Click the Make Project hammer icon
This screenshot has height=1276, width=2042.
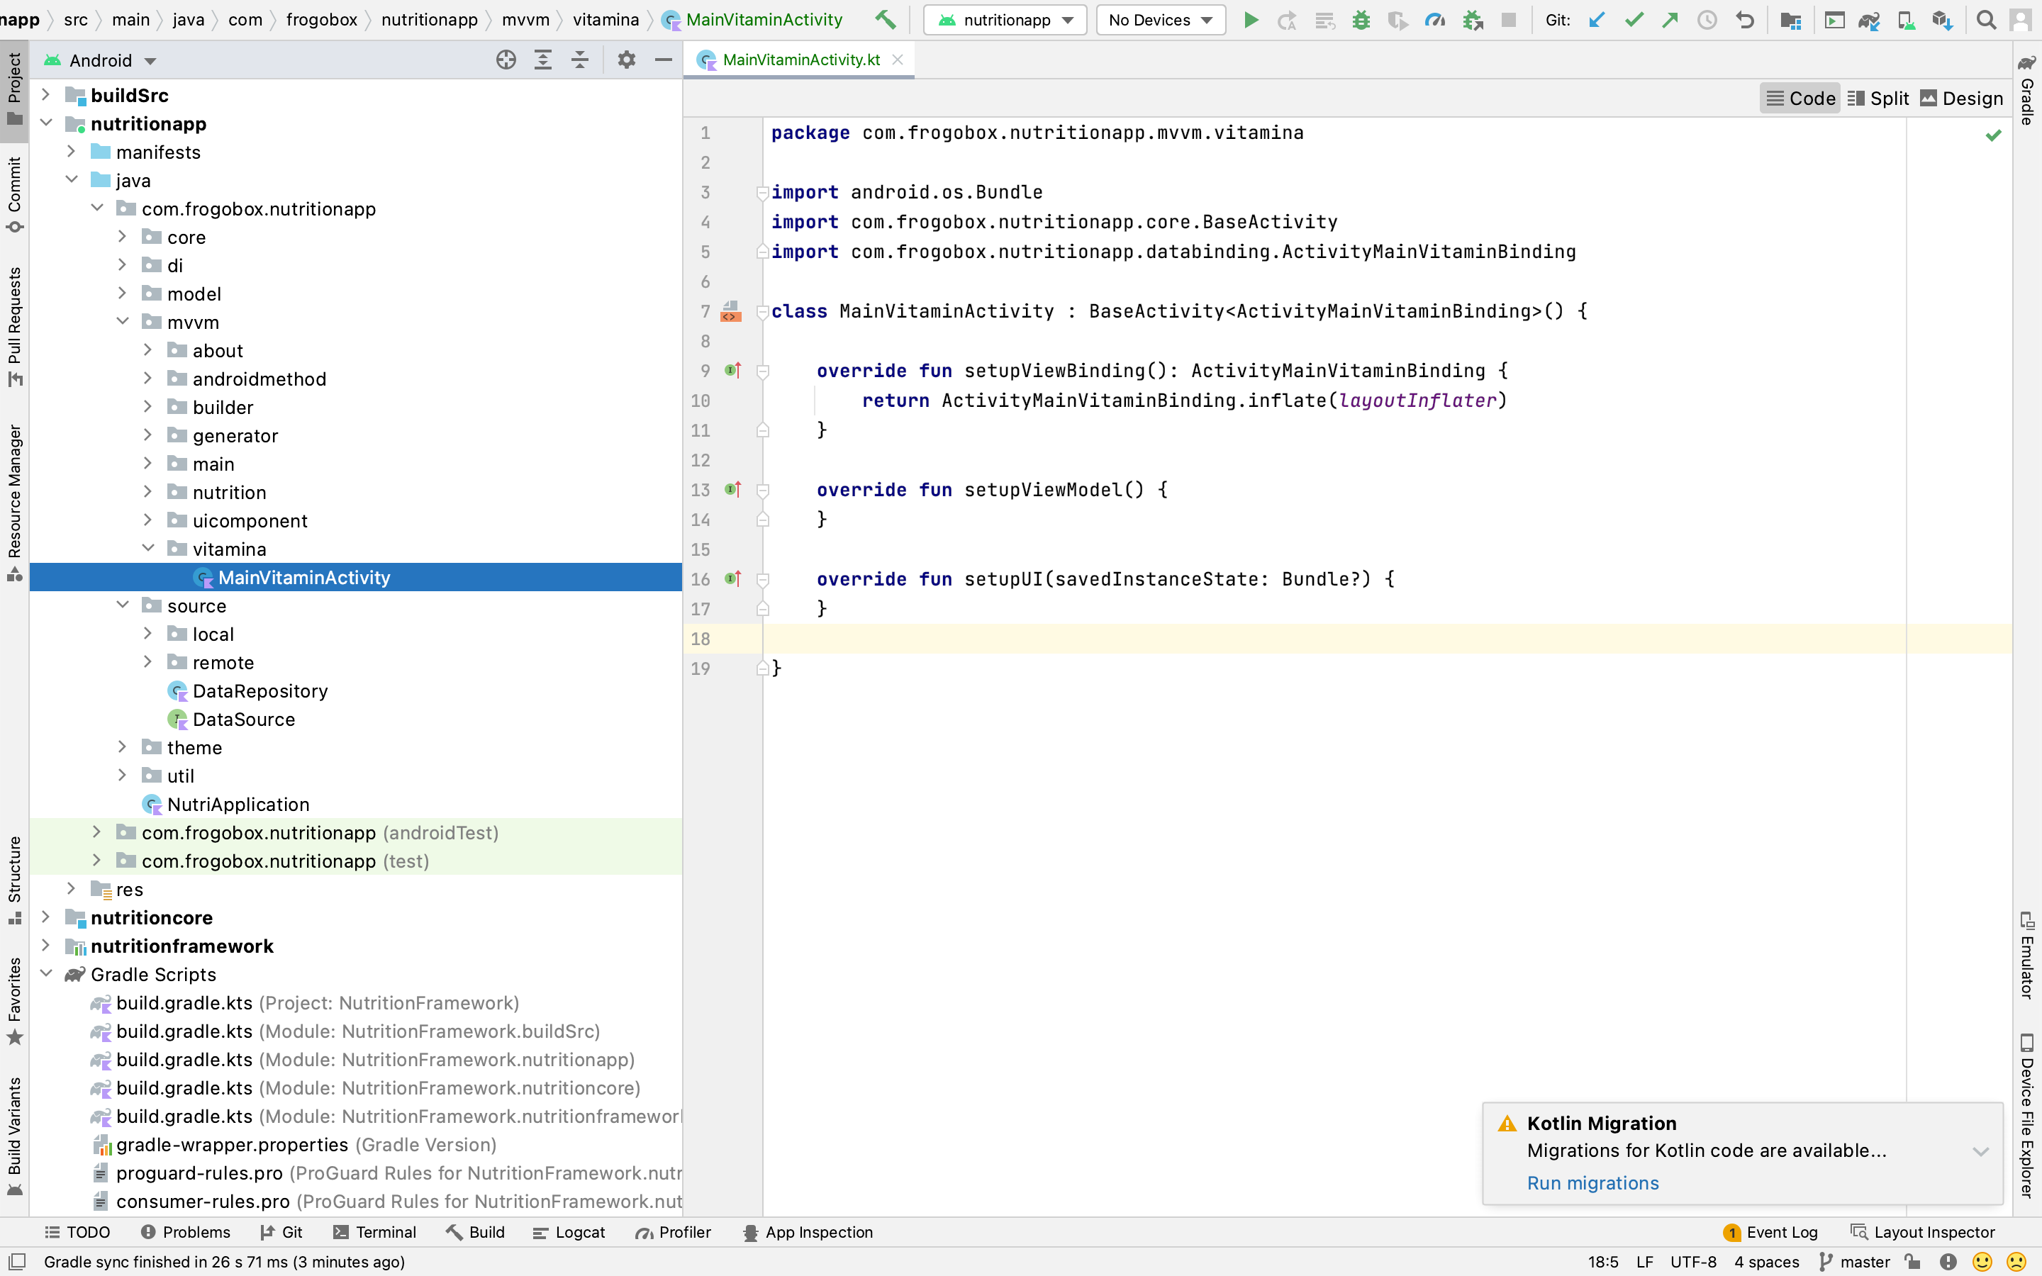tap(885, 19)
